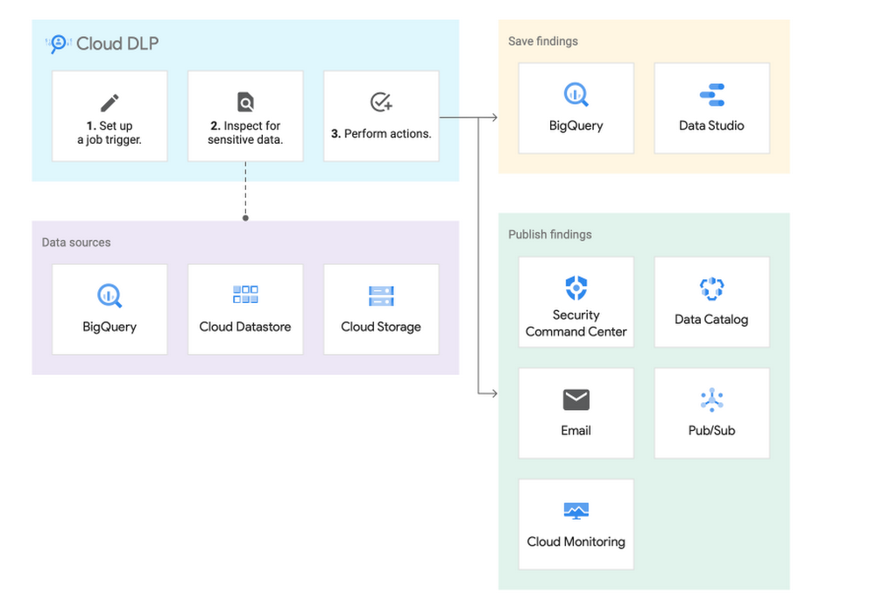
Task: Click the BigQuery icon under Save findings
Action: (576, 95)
